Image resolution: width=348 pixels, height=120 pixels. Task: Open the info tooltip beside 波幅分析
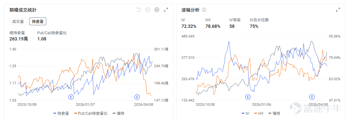204,10
